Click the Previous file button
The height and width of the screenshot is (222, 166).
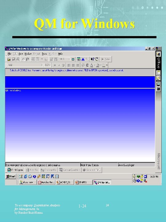[49, 170]
